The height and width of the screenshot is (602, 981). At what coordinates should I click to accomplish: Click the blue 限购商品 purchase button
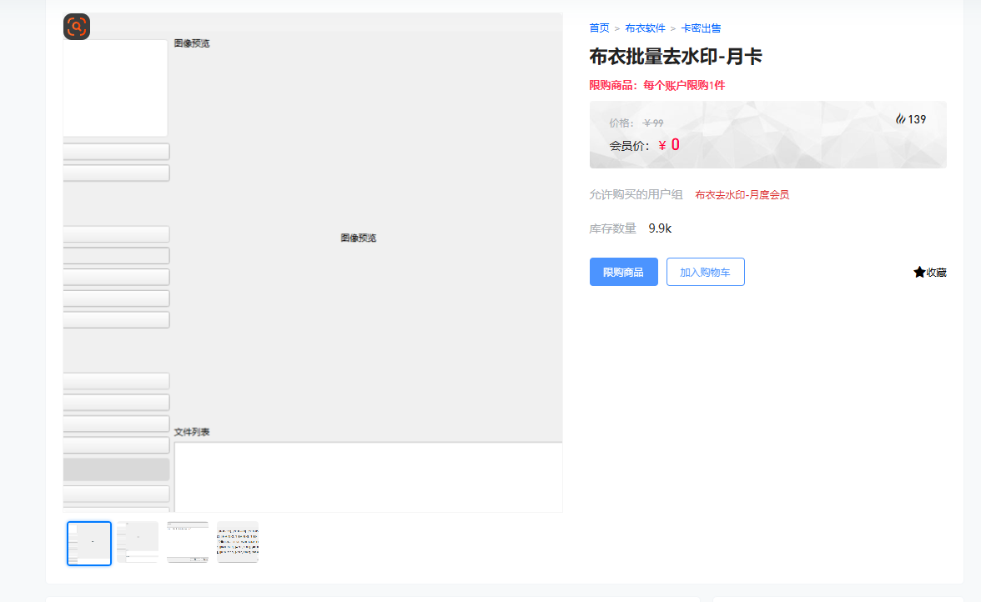tap(623, 271)
